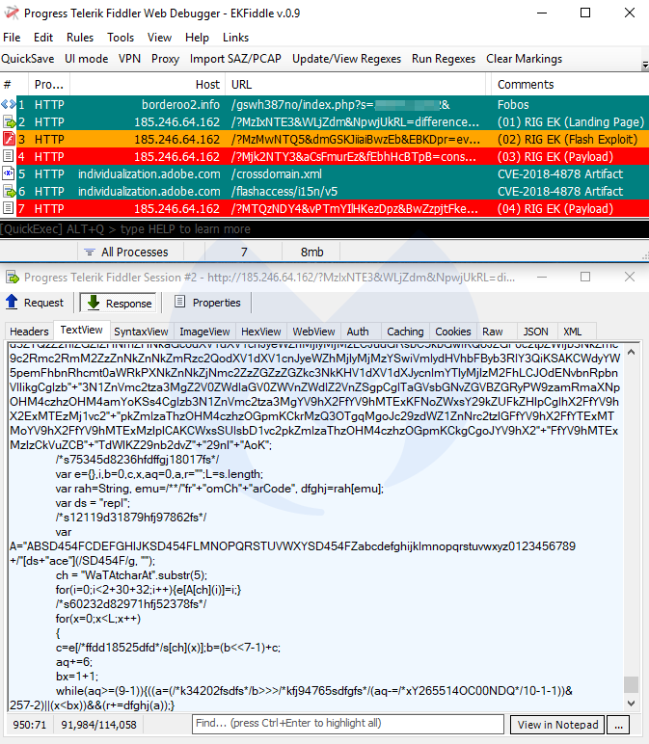Click session 3 red Flash file icon
This screenshot has height=744, width=649.
pyautogui.click(x=9, y=139)
